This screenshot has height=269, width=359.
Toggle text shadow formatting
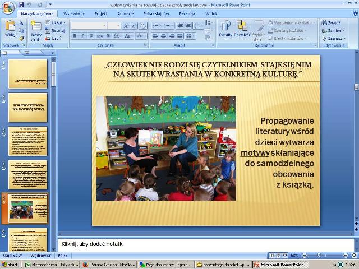coord(108,36)
